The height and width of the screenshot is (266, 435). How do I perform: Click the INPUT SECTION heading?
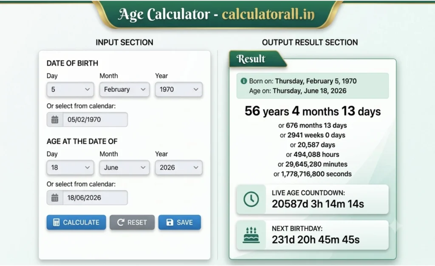click(124, 42)
